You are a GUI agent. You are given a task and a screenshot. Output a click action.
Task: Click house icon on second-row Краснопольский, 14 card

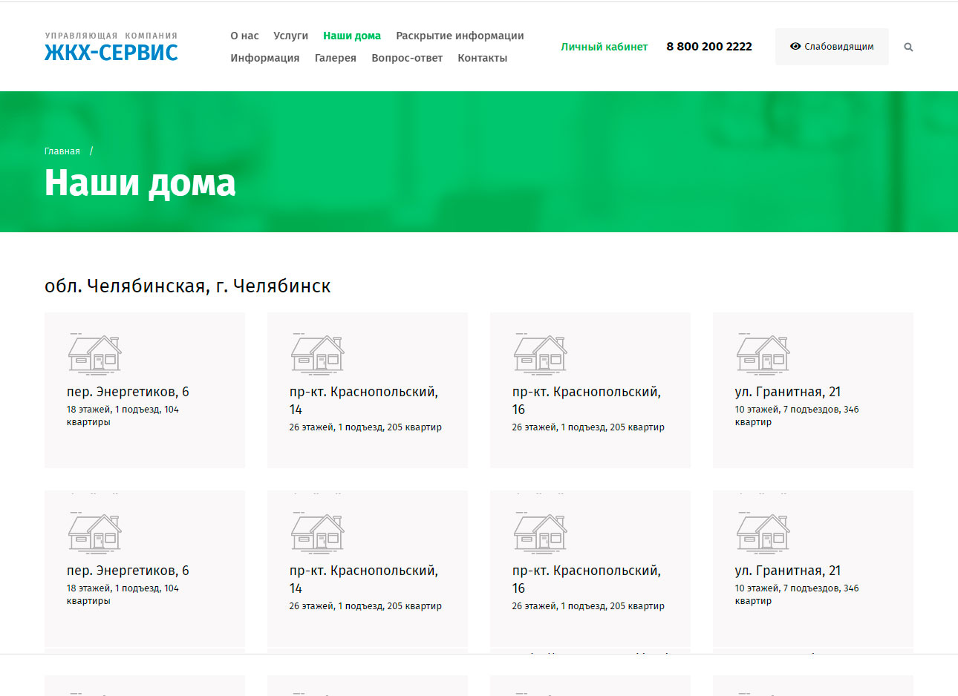tap(317, 532)
